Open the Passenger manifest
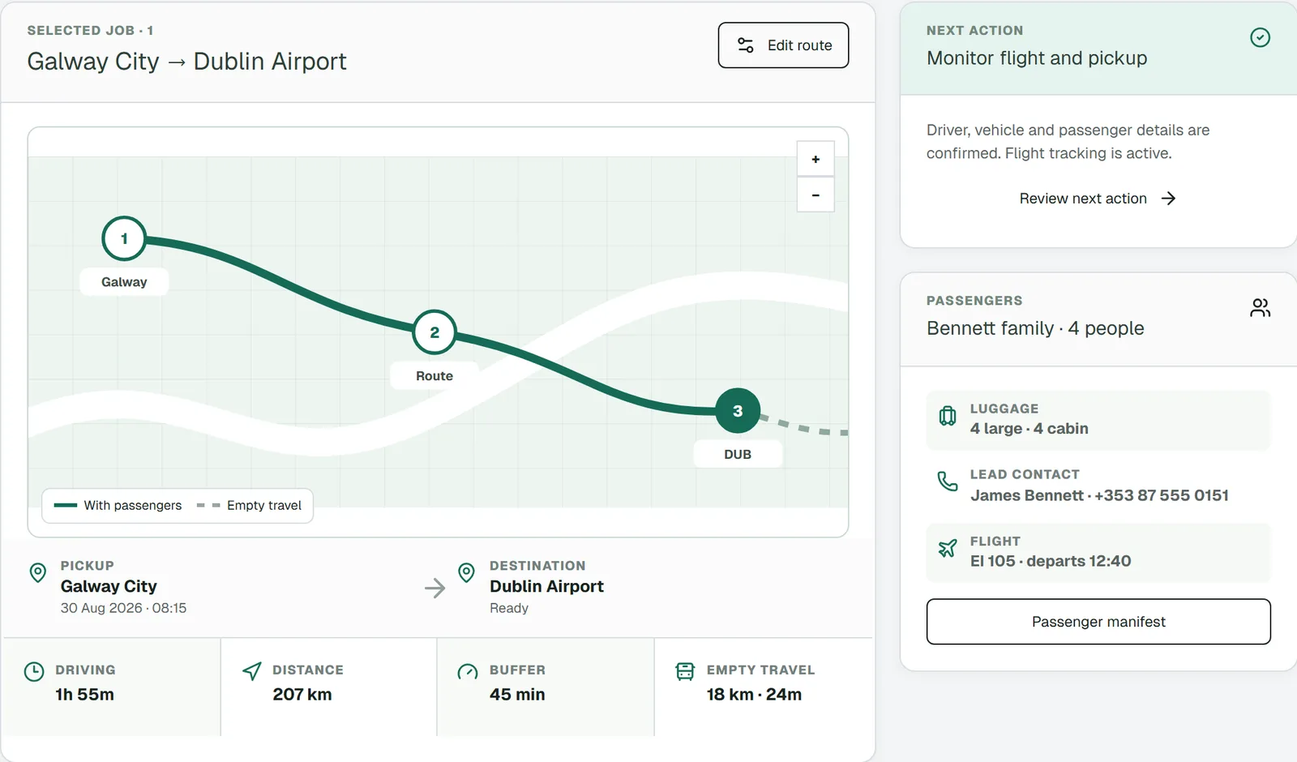 tap(1098, 622)
